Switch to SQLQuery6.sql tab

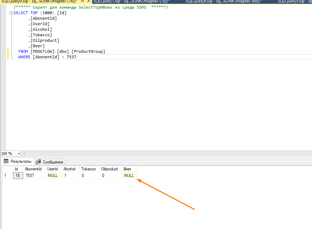pyautogui.click(x=223, y=1)
